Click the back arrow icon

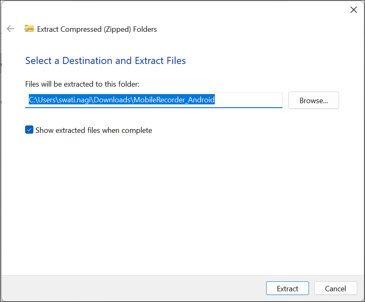pyautogui.click(x=10, y=29)
